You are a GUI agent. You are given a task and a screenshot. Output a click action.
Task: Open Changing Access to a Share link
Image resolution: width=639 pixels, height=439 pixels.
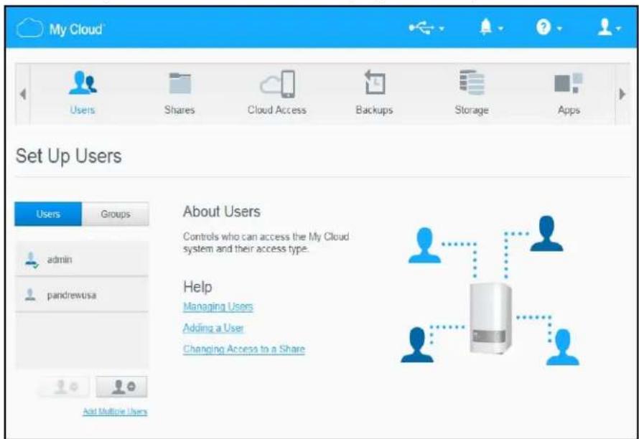(243, 349)
